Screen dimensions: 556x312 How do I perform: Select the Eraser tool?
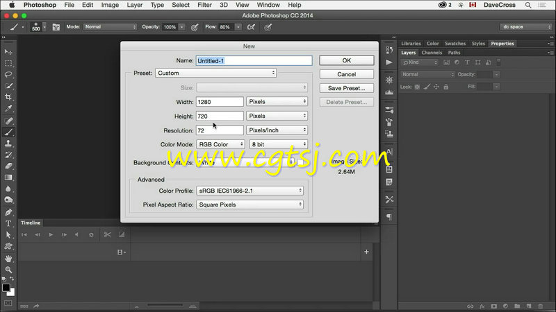click(x=8, y=166)
